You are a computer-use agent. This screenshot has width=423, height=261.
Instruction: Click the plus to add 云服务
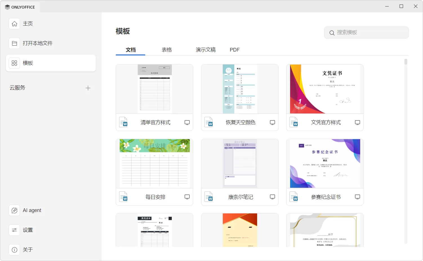tap(88, 88)
